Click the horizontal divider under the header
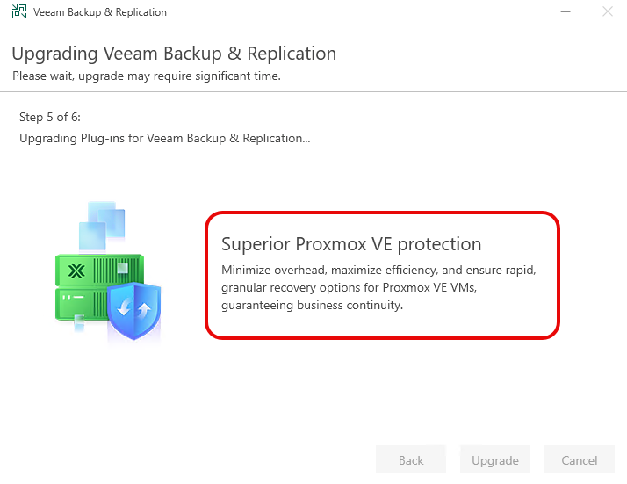This screenshot has height=484, width=627. (313, 91)
